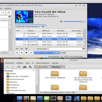Click the song progress bar at 2:48
The height and width of the screenshot is (102, 102).
coord(60,53)
